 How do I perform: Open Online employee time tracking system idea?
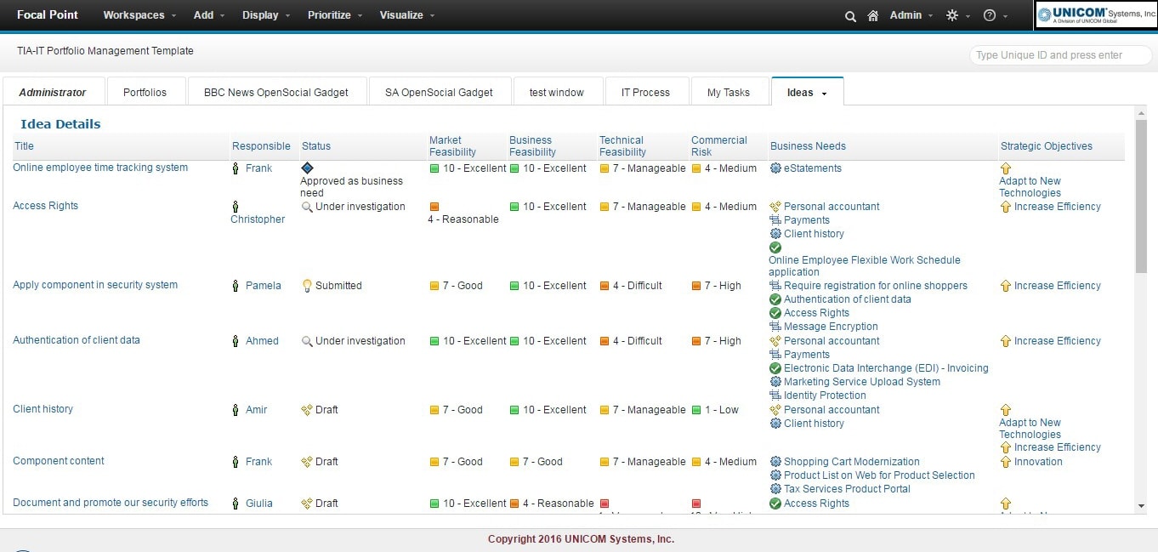tap(100, 168)
